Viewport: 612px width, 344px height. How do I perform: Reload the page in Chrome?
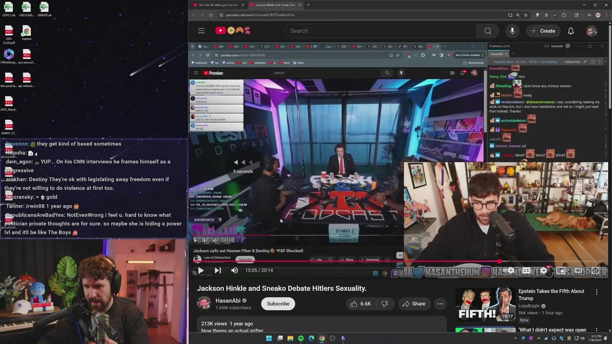[211, 15]
